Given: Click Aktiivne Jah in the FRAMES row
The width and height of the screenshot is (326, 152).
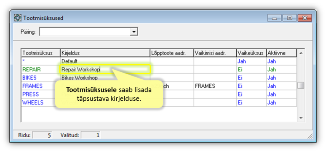Looking at the screenshot, I should 281,86.
